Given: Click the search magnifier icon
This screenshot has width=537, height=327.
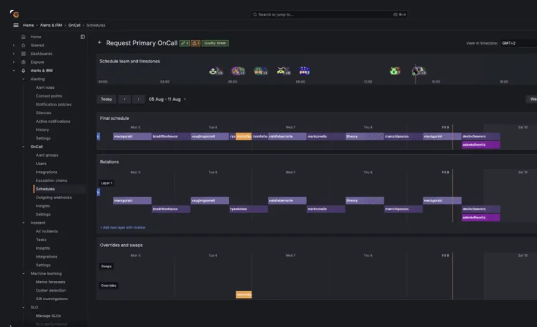Looking at the screenshot, I should pos(255,15).
